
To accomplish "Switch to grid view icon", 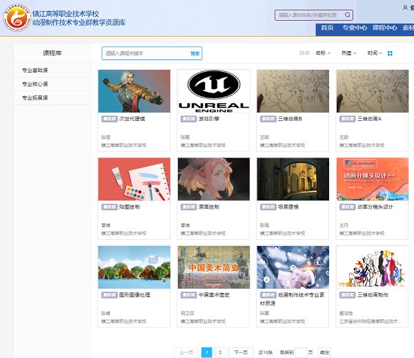I will pos(390,53).
